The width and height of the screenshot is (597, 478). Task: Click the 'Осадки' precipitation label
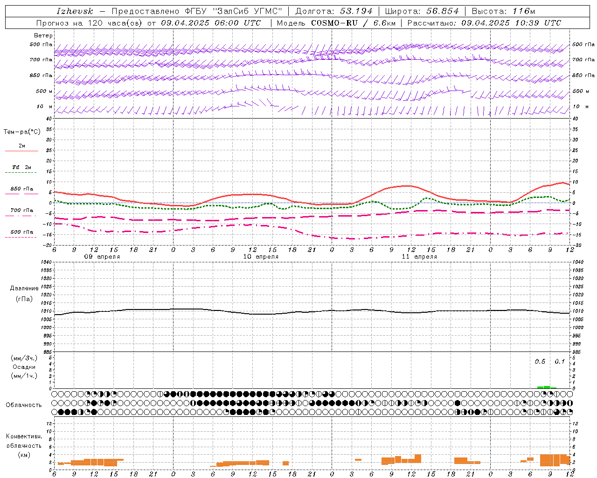pyautogui.click(x=24, y=367)
